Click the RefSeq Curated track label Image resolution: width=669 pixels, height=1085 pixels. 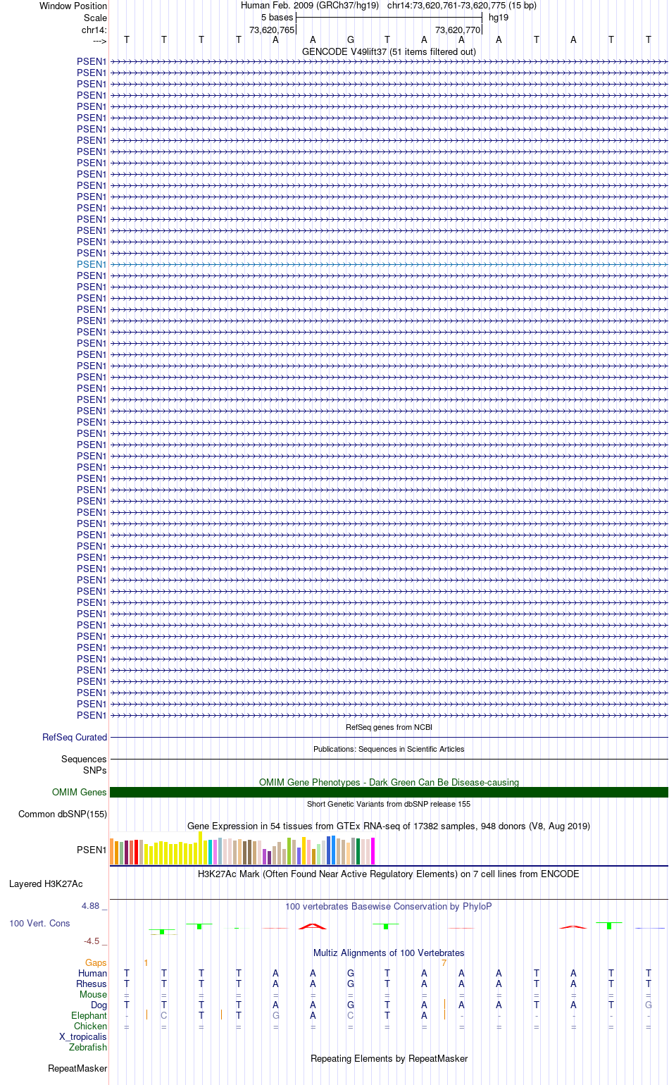[75, 738]
